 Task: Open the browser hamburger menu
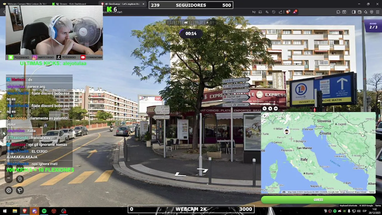378,12
